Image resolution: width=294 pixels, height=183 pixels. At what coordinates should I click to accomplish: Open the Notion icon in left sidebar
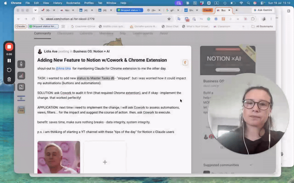(21, 87)
